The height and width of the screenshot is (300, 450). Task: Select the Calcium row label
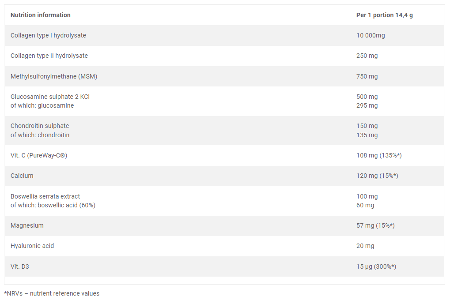pos(22,176)
